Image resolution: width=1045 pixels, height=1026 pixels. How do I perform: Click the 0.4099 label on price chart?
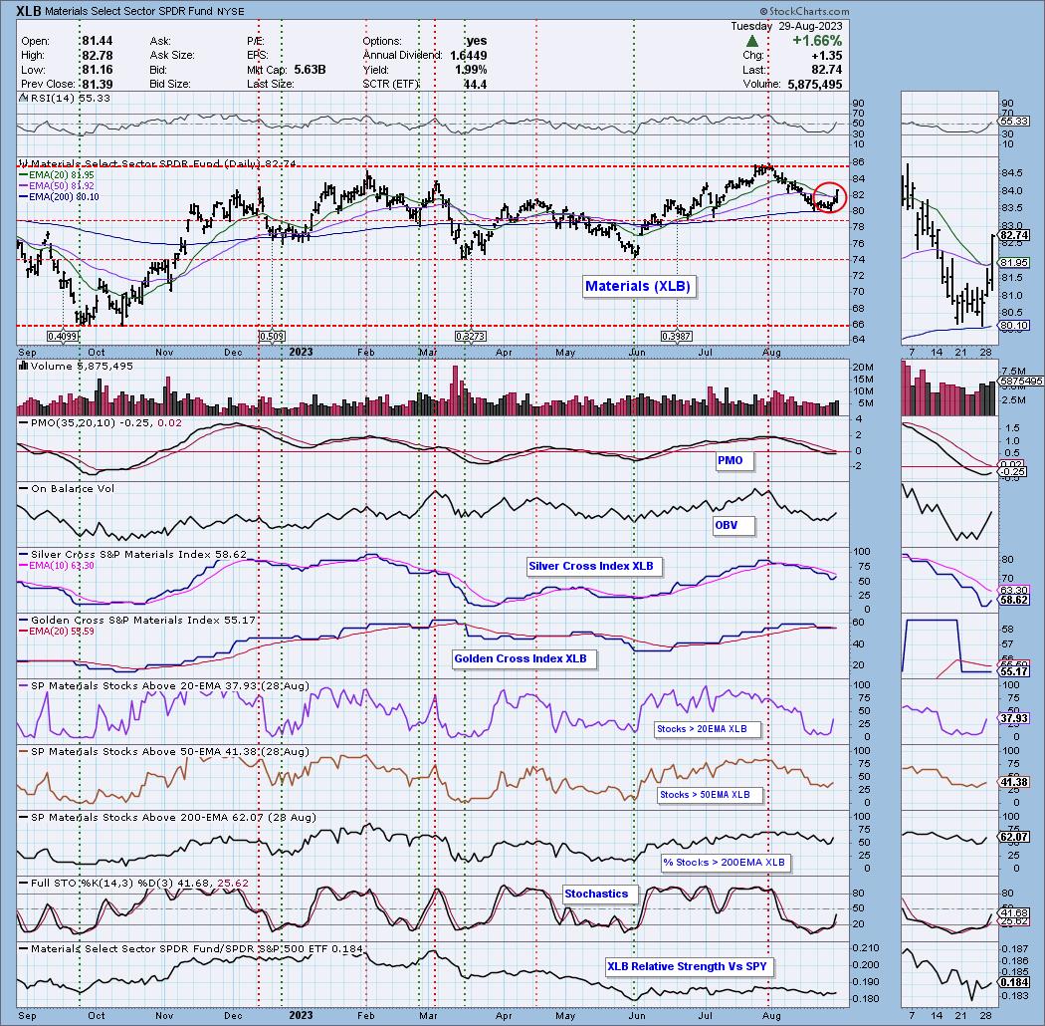(x=63, y=337)
